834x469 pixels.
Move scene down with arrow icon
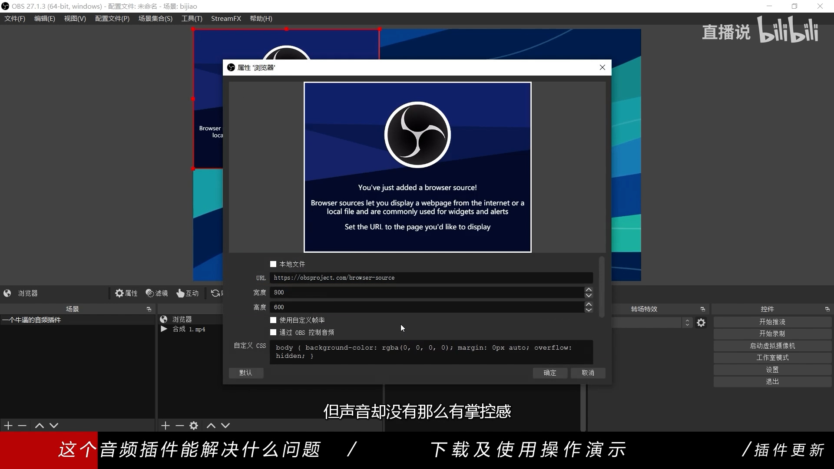(x=54, y=426)
